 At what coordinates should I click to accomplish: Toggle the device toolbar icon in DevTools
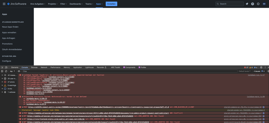pos(6,68)
